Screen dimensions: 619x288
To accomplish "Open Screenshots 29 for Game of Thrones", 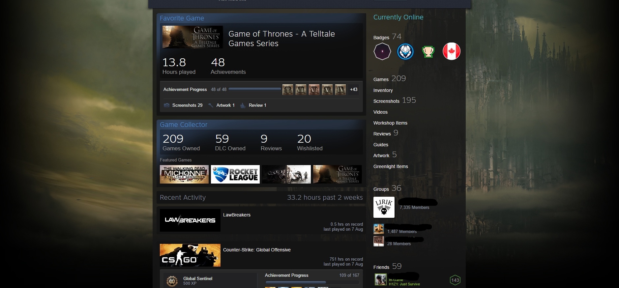I will (187, 105).
